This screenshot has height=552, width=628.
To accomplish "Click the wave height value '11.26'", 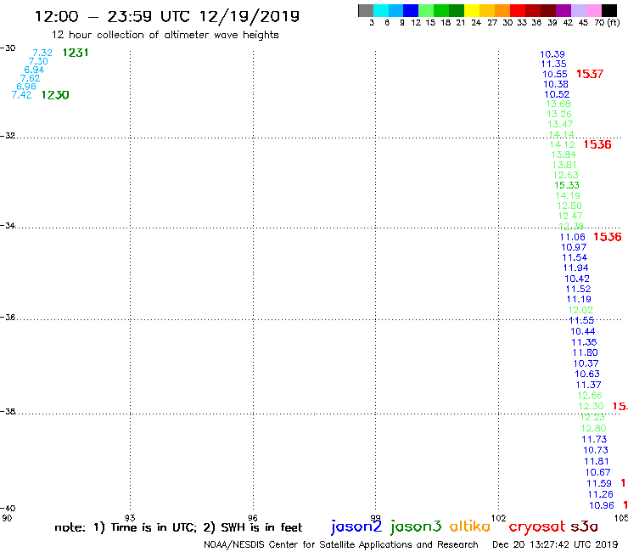I will [600, 494].
